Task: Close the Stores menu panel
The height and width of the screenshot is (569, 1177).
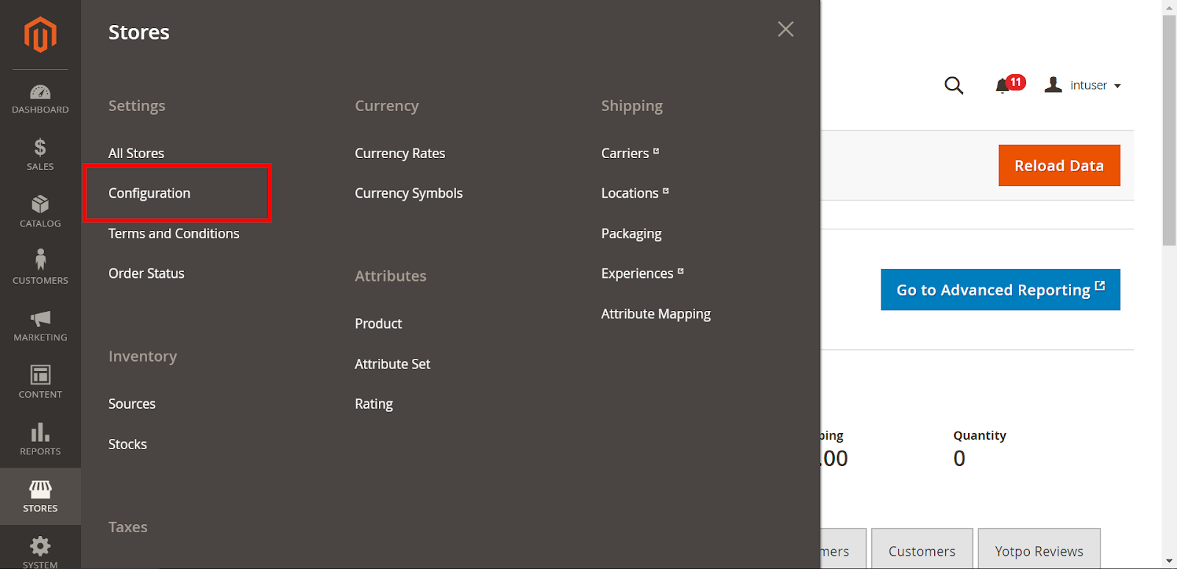Action: click(x=786, y=29)
